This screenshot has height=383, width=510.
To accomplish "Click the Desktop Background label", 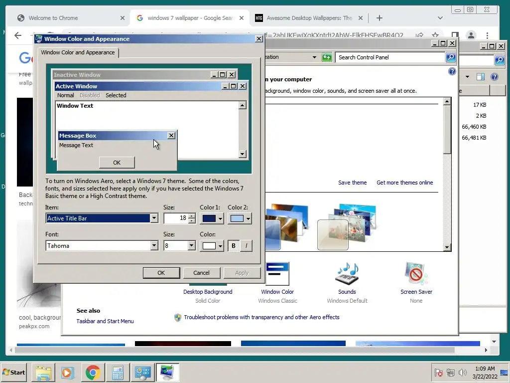I will click(208, 292).
